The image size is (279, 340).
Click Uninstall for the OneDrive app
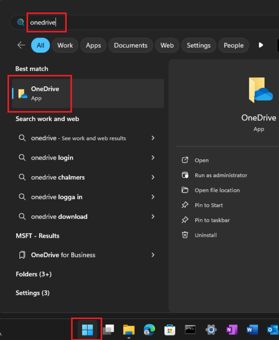click(205, 235)
